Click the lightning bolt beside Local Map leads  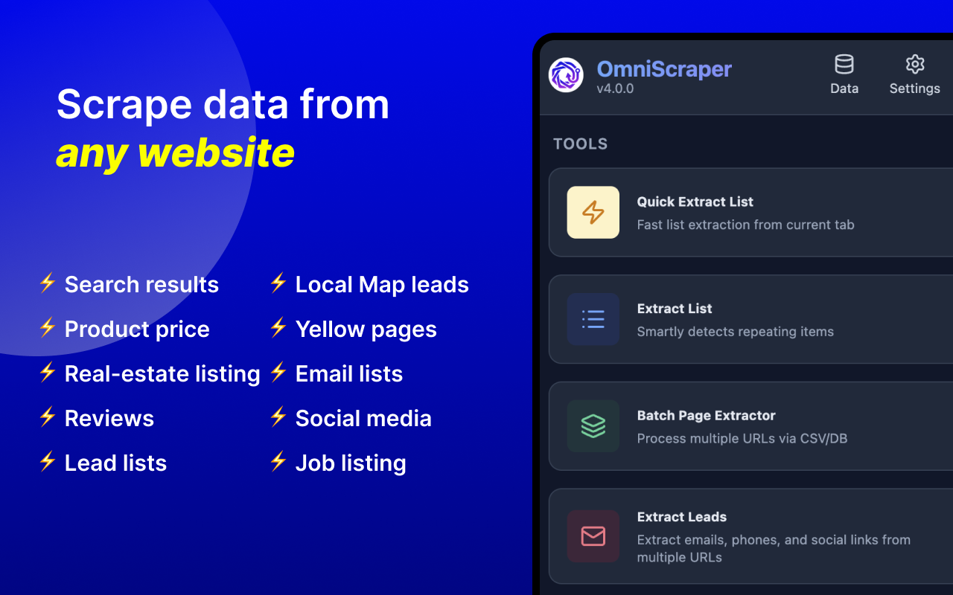(x=278, y=283)
